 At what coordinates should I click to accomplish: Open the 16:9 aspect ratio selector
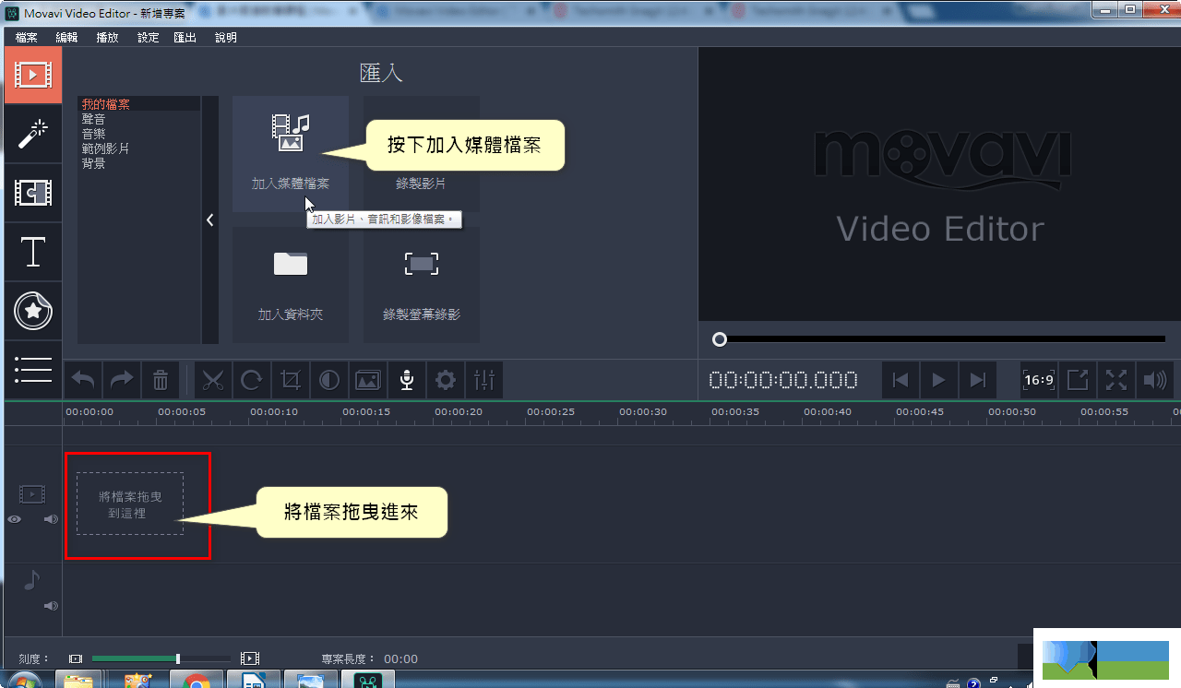(x=1039, y=380)
